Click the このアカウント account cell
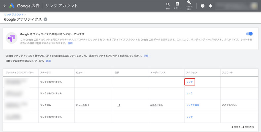 point(230,105)
